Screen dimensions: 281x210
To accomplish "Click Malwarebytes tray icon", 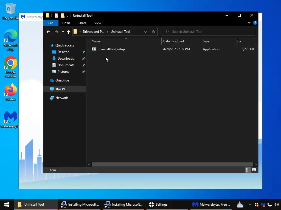I will pos(263,205).
